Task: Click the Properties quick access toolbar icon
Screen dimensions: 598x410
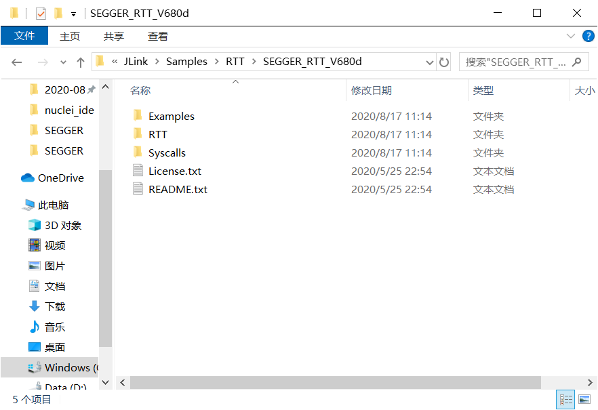Action: pyautogui.click(x=41, y=13)
